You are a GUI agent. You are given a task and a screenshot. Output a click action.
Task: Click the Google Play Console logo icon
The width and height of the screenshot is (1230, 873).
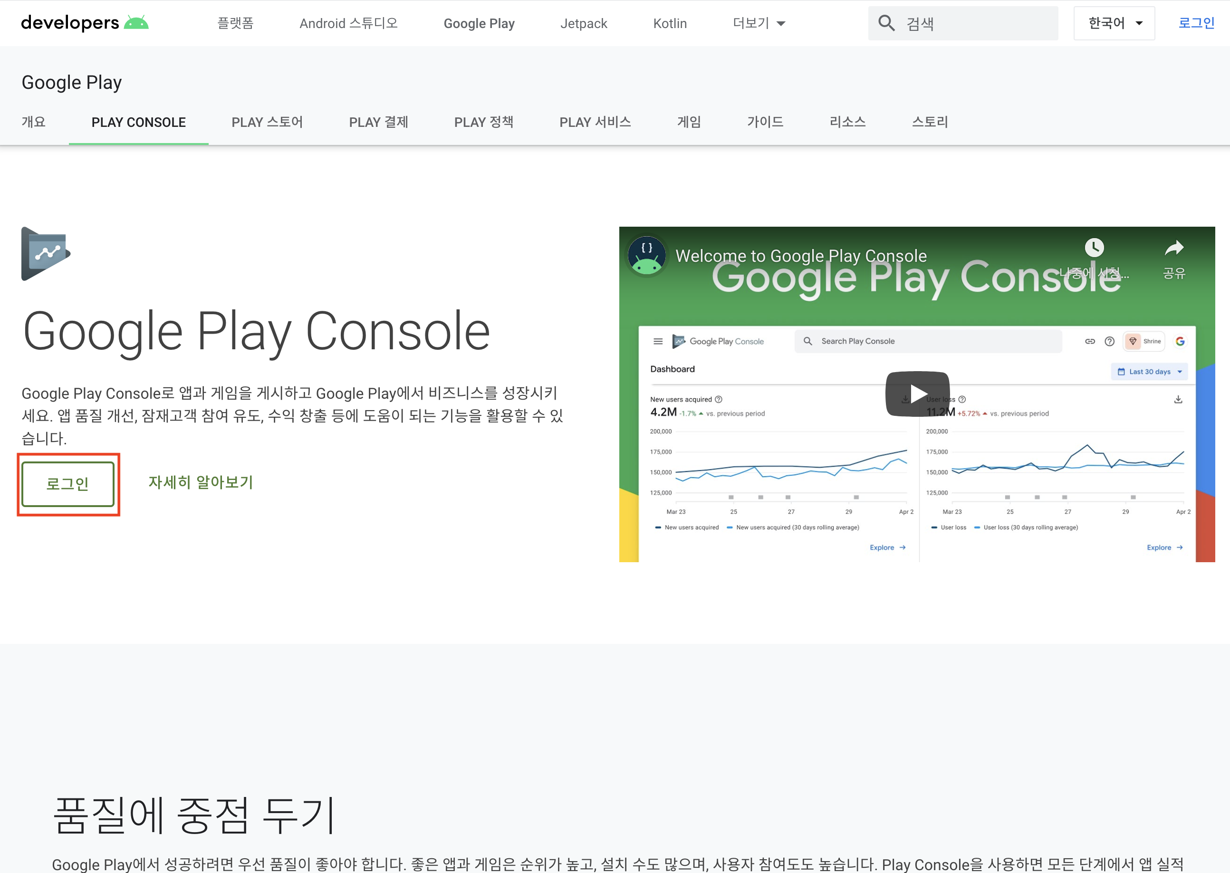tap(46, 254)
